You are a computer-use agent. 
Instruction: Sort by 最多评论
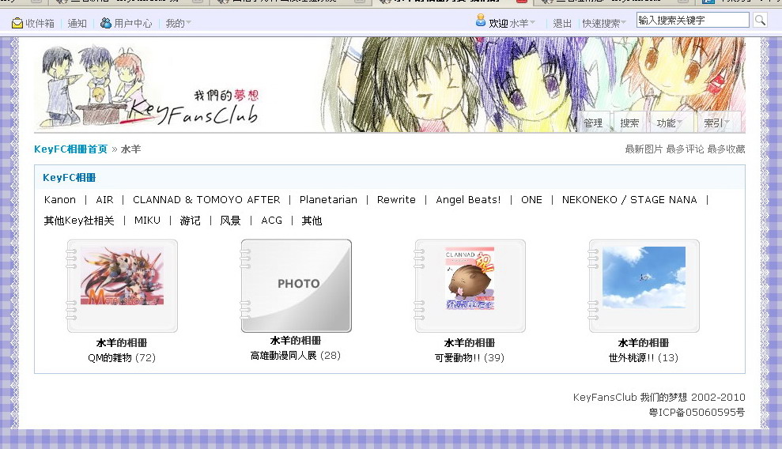685,149
